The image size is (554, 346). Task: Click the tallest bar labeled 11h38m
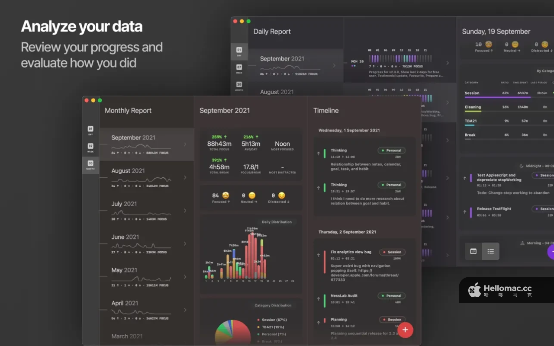click(253, 255)
